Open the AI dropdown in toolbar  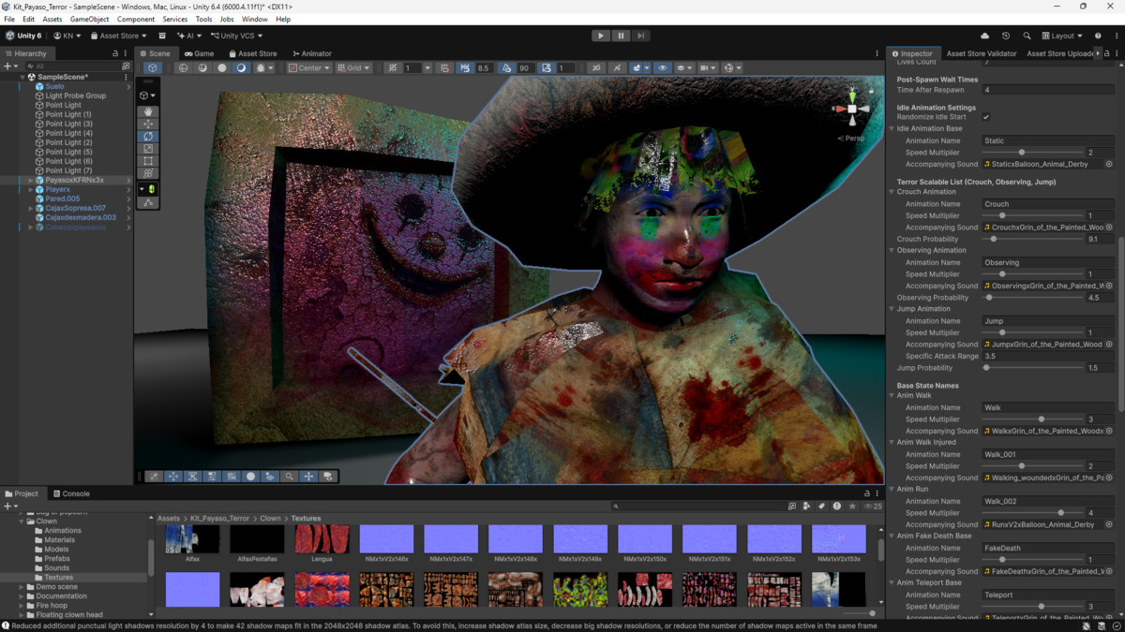click(x=188, y=36)
